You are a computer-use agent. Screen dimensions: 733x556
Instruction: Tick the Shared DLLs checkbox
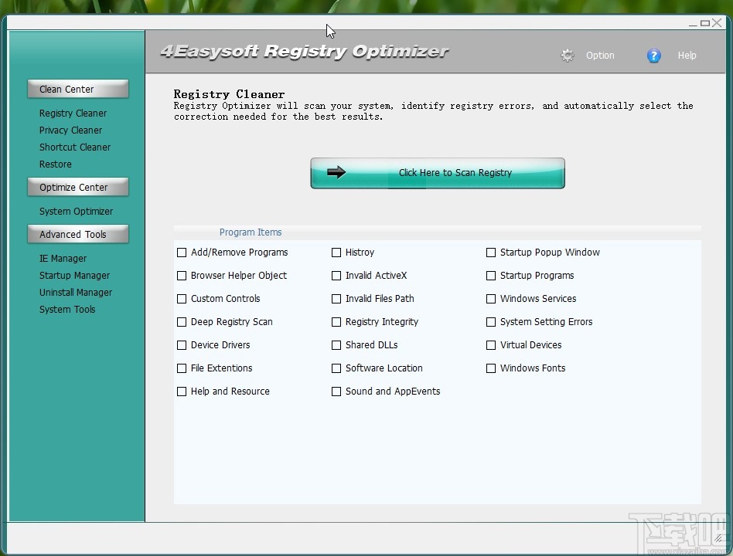(336, 345)
